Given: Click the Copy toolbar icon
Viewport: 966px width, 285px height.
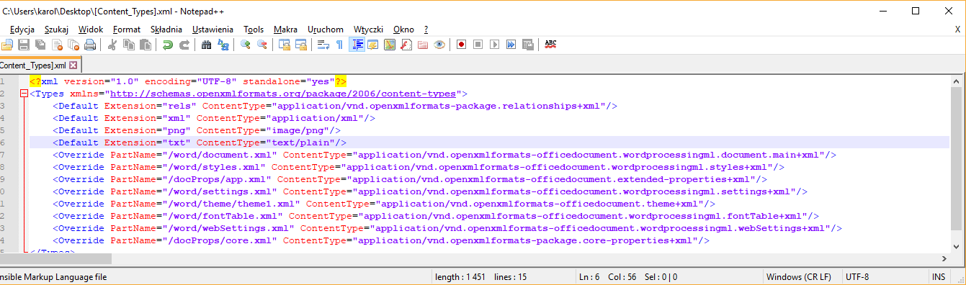Looking at the screenshot, I should [129, 45].
